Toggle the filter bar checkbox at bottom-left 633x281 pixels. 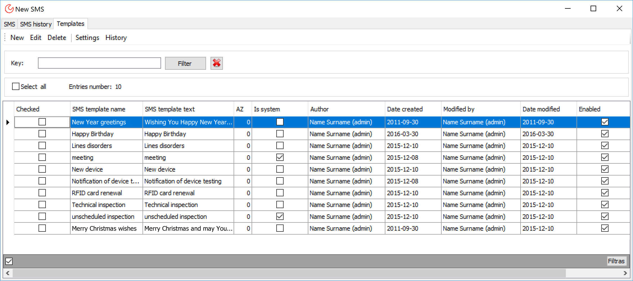(9, 261)
